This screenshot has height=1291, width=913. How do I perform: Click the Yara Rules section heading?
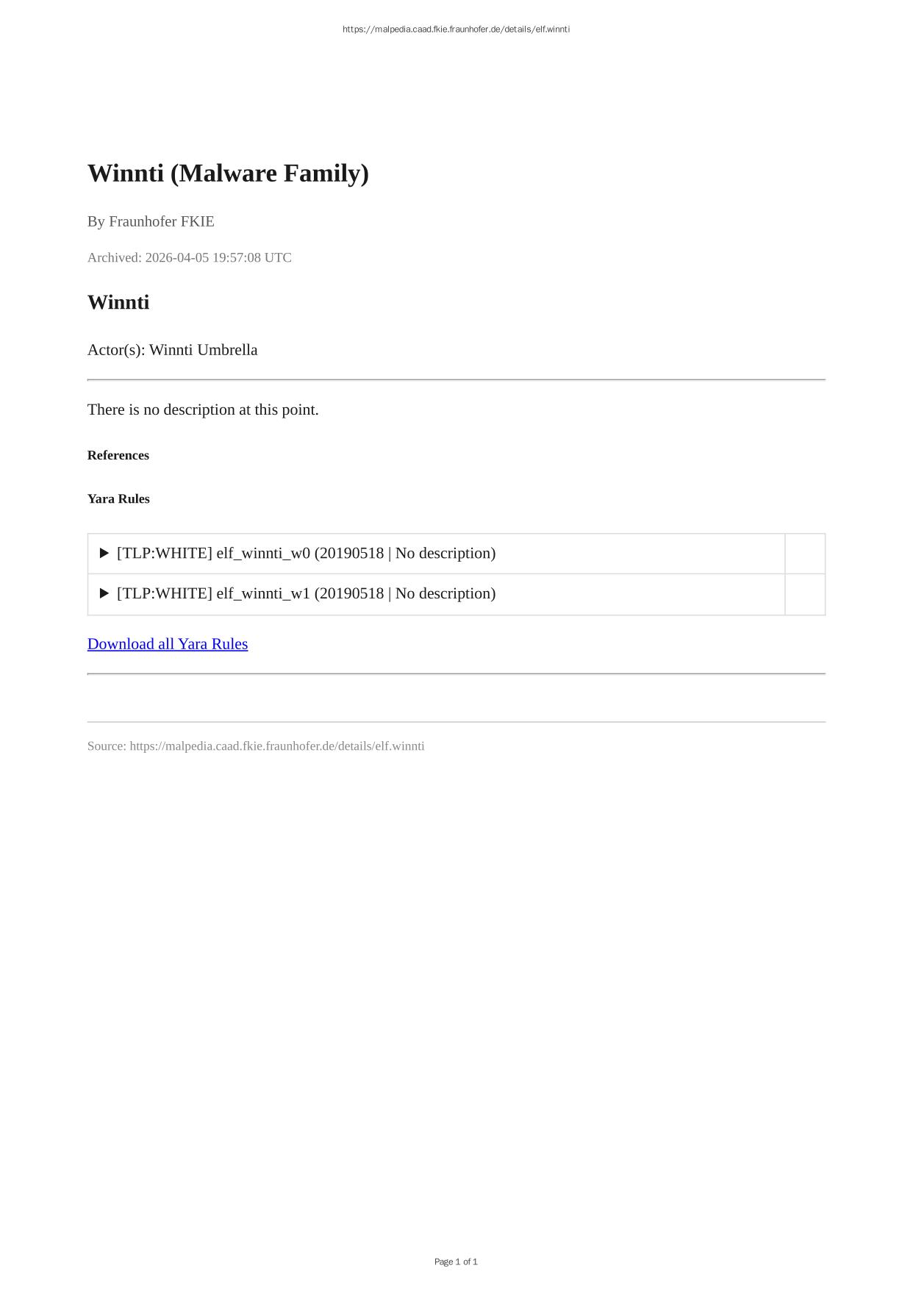[118, 498]
